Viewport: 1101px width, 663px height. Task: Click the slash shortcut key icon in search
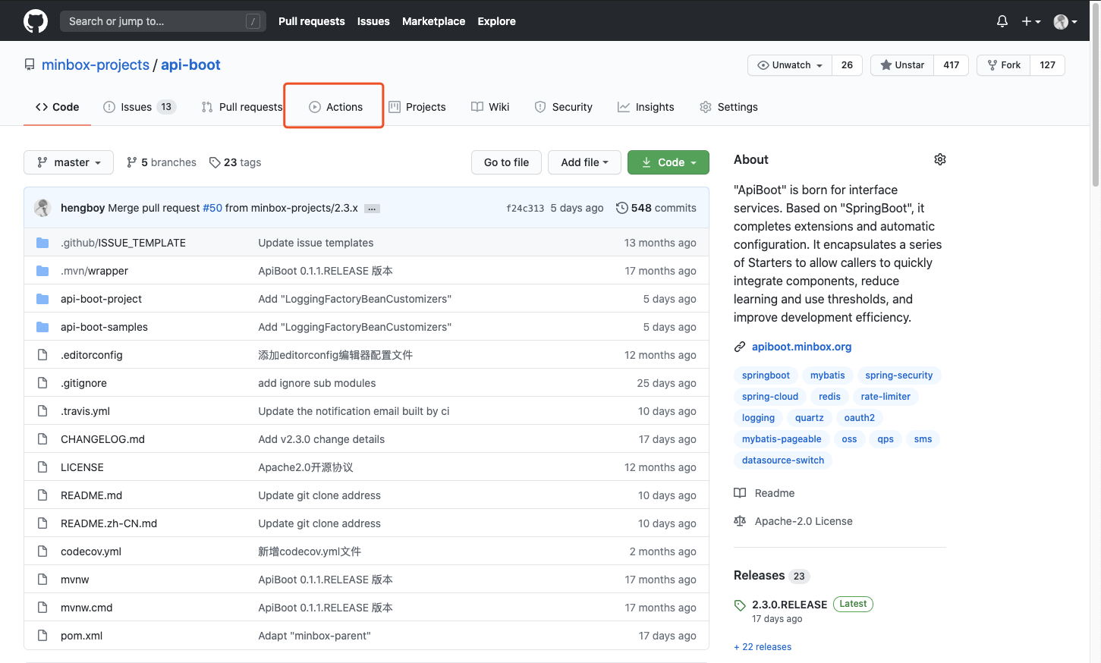pos(253,21)
